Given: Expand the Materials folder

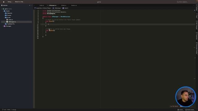Looking at the screenshot, I should (4, 13).
